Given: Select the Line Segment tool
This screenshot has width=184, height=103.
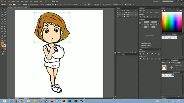Looking at the screenshot, I should (5, 17).
